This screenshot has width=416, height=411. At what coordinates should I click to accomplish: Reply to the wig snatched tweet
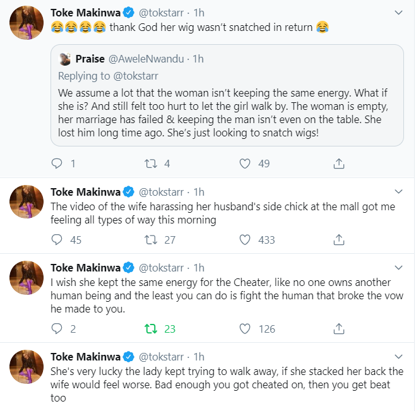57,164
